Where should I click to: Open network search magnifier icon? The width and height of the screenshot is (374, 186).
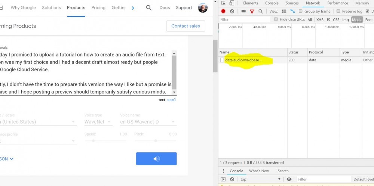[x=261, y=11]
